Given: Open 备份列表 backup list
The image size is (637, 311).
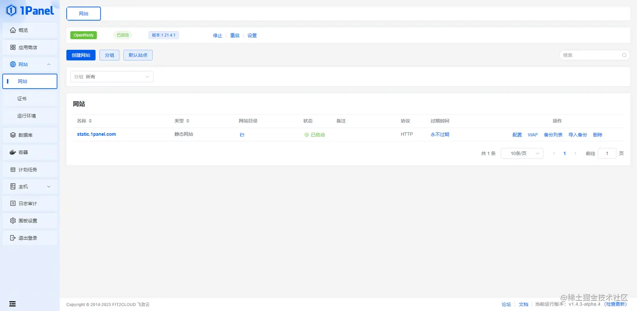Looking at the screenshot, I should 553,135.
